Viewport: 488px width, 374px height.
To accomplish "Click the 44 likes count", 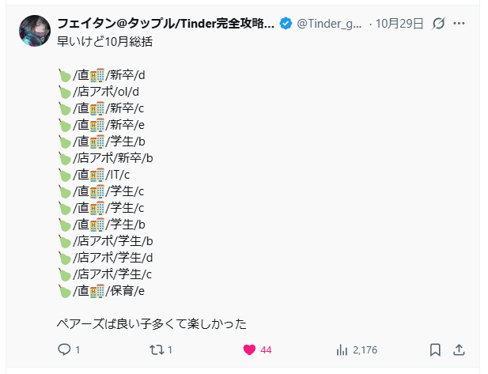I will [x=266, y=349].
